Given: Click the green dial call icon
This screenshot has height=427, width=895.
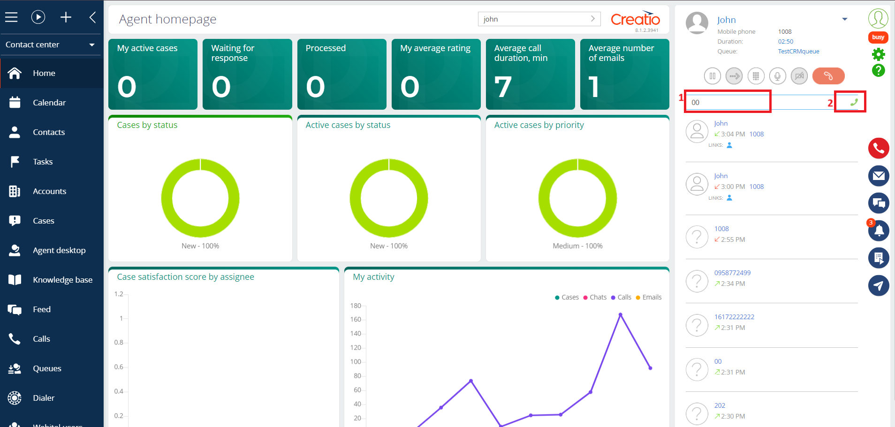Looking at the screenshot, I should pos(854,102).
